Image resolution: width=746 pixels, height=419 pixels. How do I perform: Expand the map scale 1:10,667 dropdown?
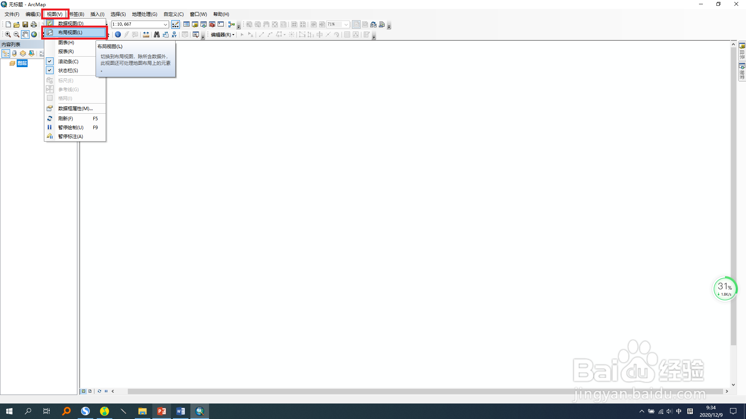(165, 24)
